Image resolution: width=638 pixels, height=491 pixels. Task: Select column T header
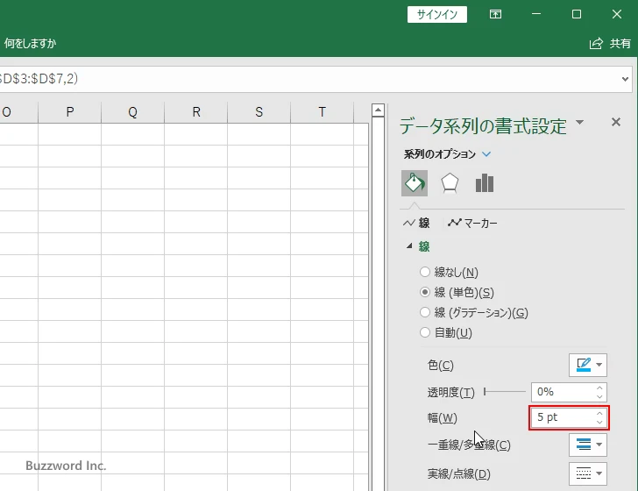coord(322,112)
